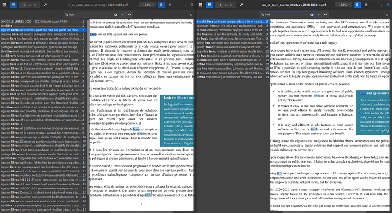Select result 'the freedom to run the software'
392x213 pixels.
click(x=232, y=35)
